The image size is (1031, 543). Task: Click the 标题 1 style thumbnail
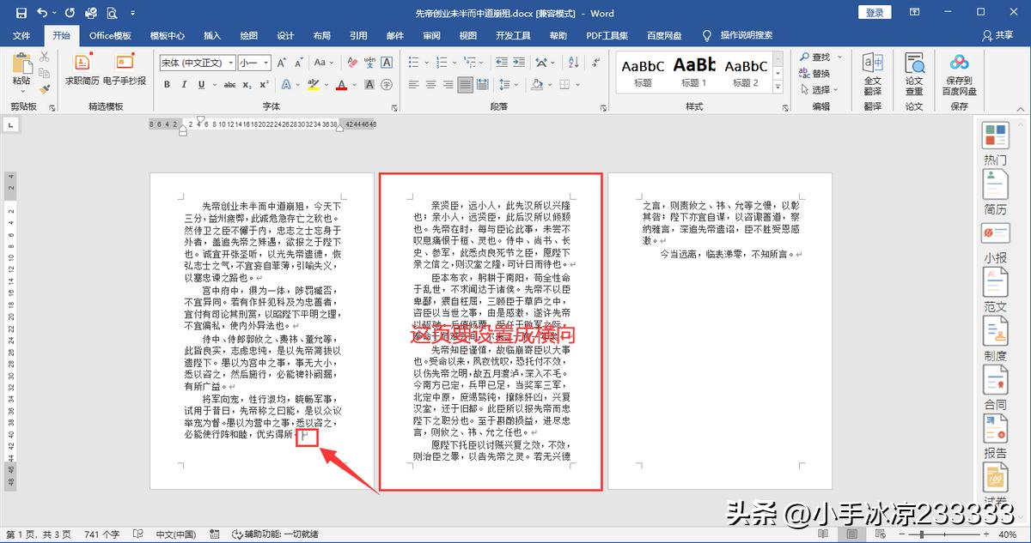click(x=695, y=73)
